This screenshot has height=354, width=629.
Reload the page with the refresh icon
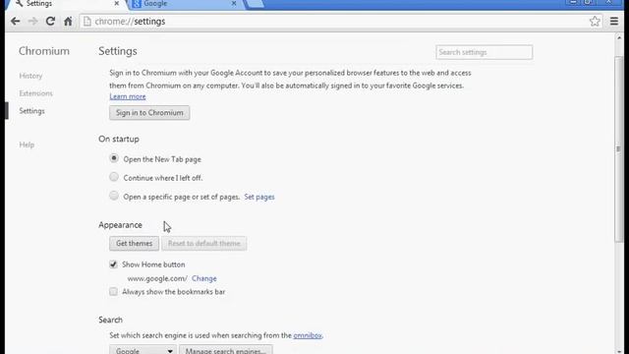[50, 22]
